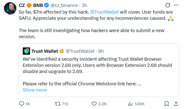Open the three-dot more options menu
The image size is (184, 109).
pos(176,5)
